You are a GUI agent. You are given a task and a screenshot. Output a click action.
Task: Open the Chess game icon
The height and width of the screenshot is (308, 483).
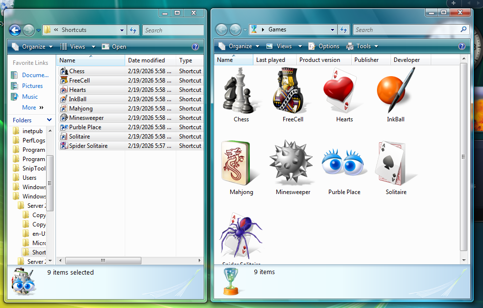241,91
